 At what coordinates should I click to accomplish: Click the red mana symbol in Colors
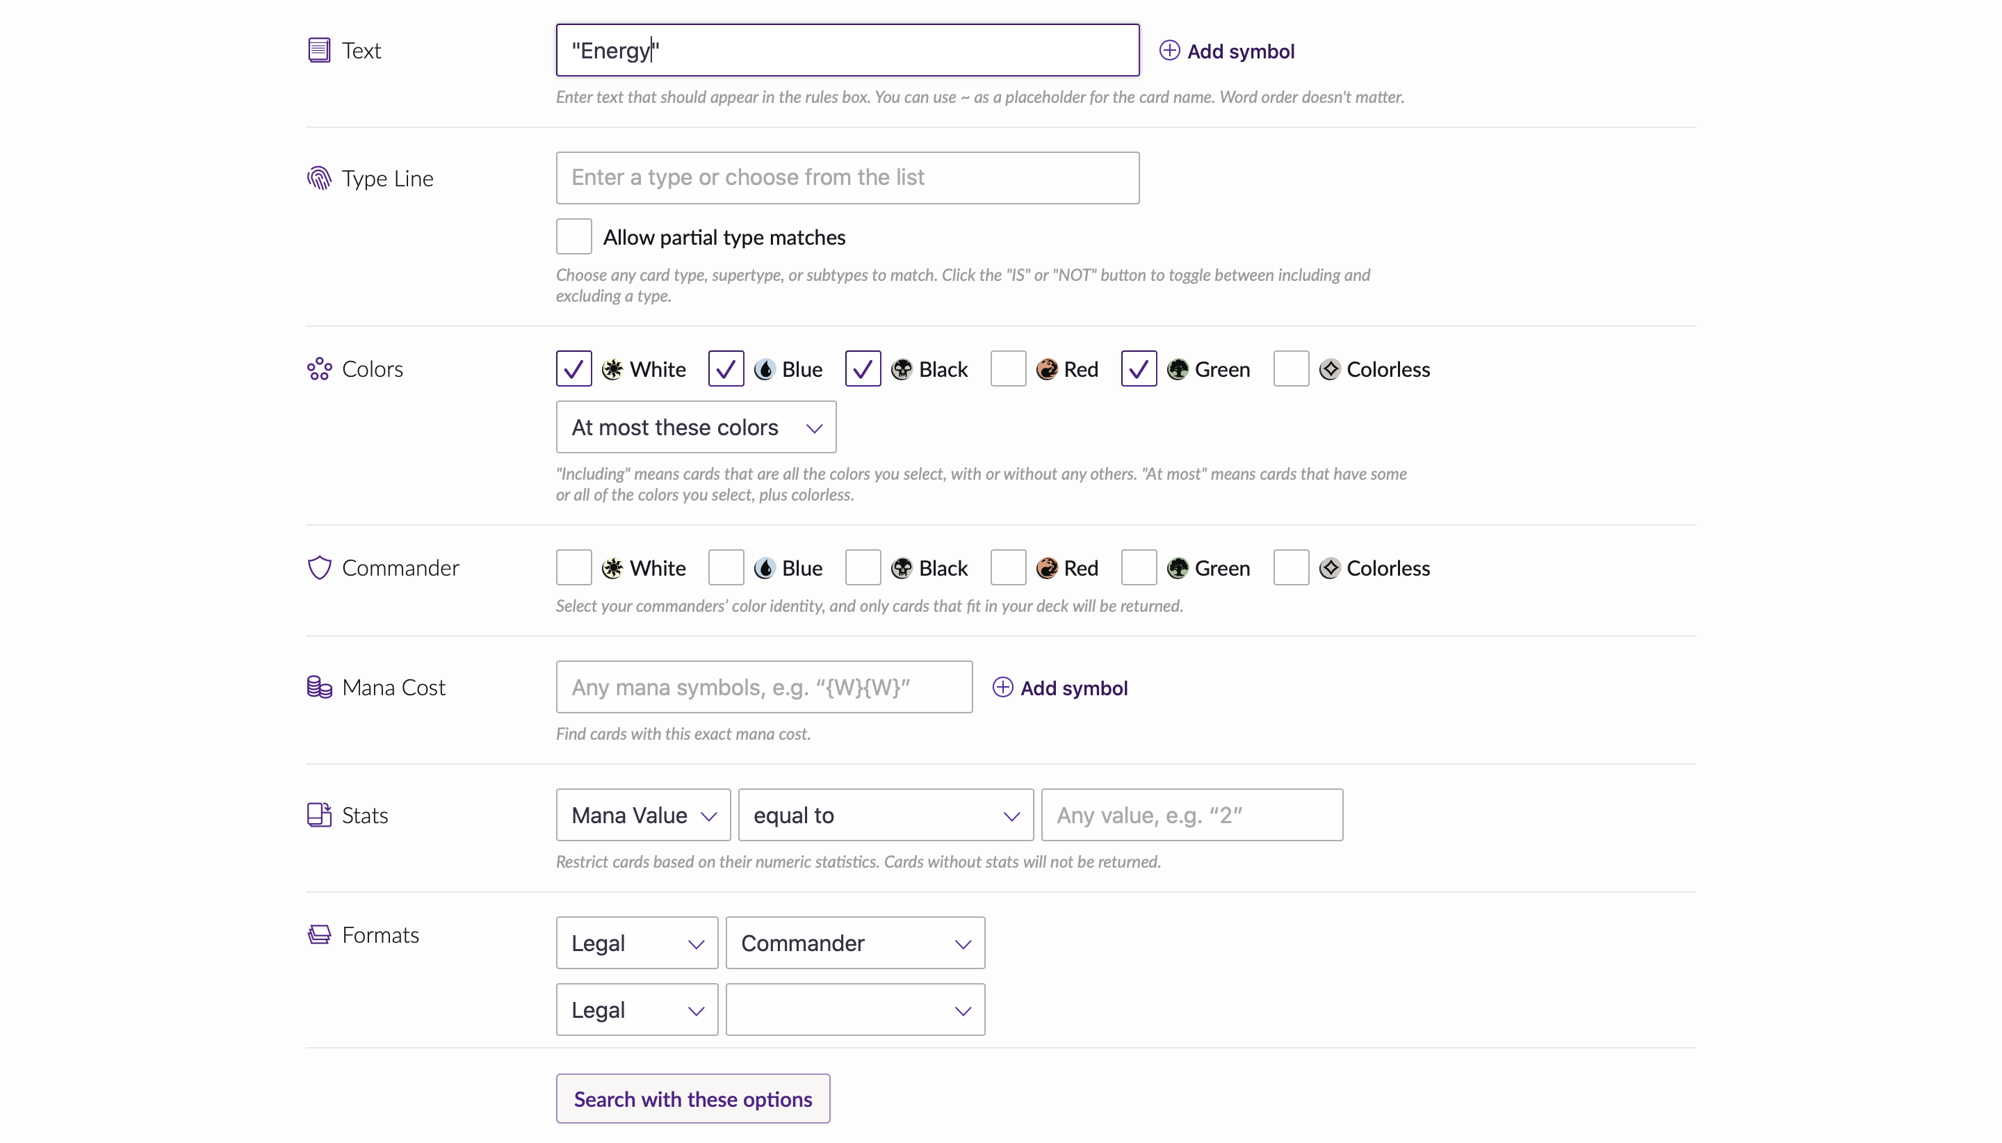[1046, 369]
